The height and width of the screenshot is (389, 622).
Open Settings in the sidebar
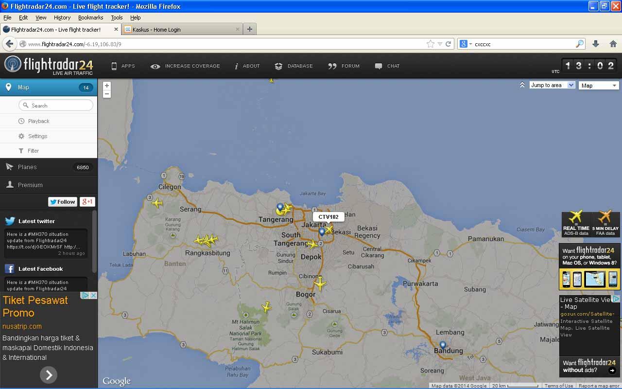[49, 136]
